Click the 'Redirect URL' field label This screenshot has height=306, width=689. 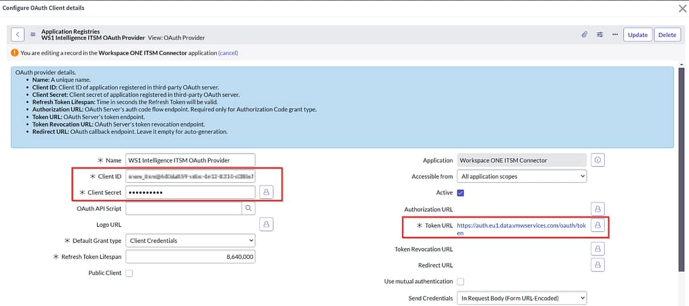tap(436, 266)
